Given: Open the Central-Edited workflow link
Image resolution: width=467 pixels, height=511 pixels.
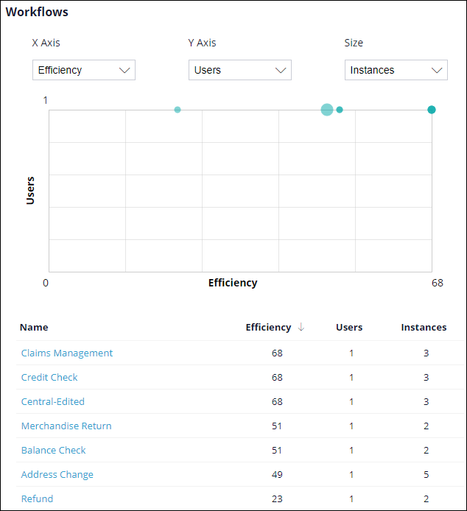Looking at the screenshot, I should tap(53, 401).
